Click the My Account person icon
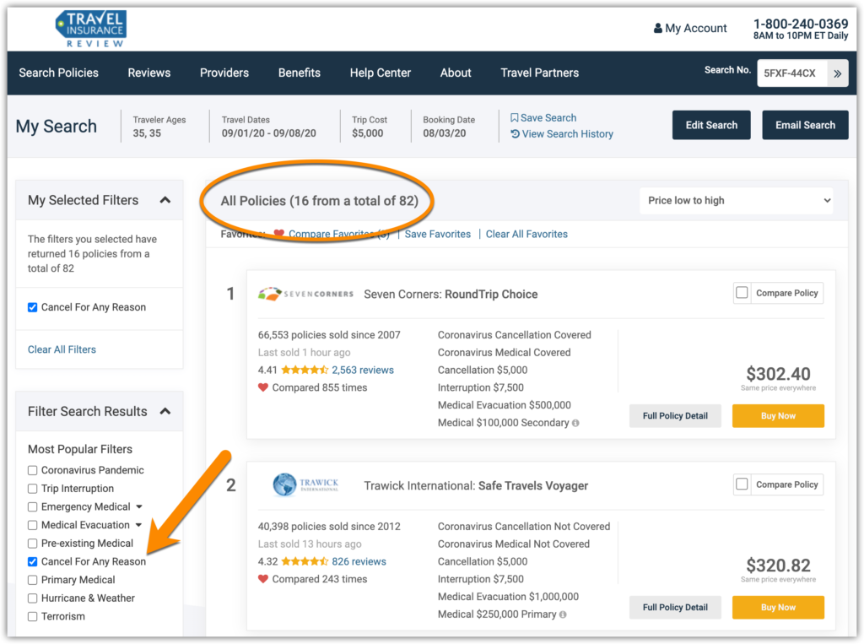The height and width of the screenshot is (644, 864). click(657, 28)
